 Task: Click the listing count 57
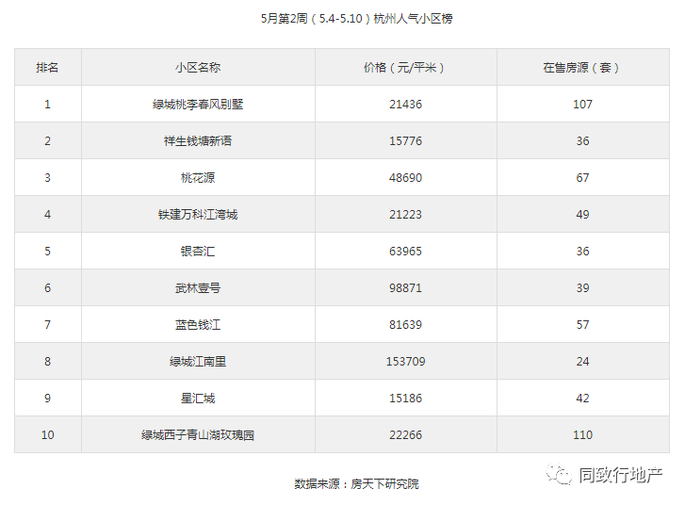pos(582,325)
